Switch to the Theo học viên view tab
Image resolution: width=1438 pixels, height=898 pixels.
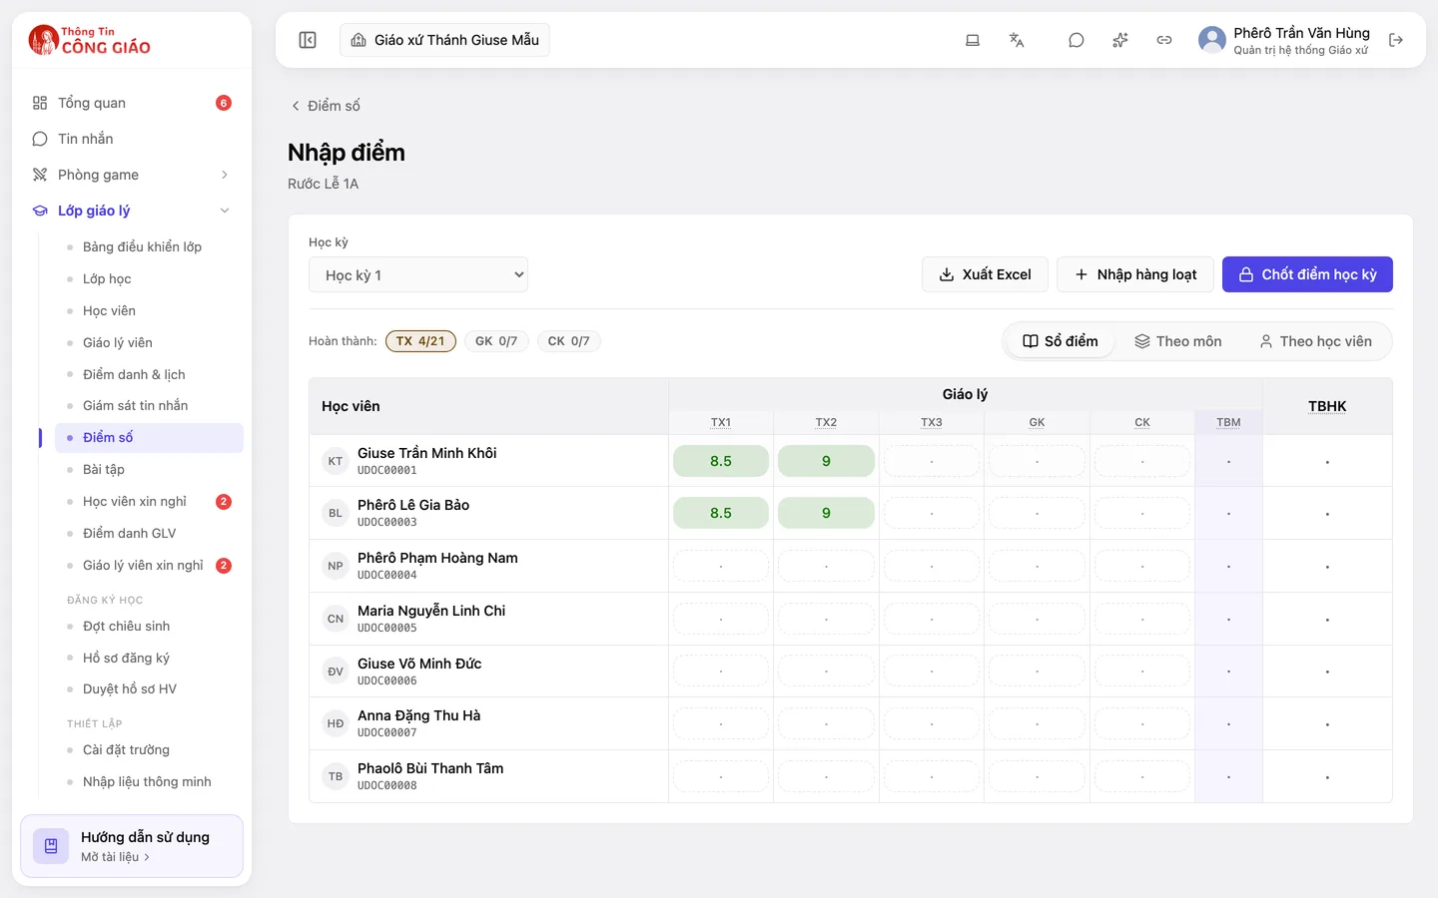tap(1316, 341)
